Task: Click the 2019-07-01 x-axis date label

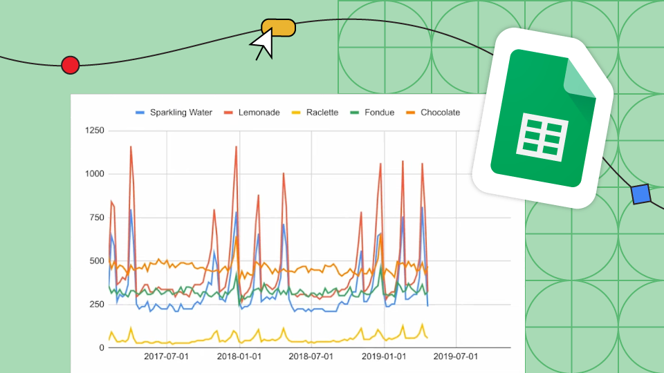Action: [x=456, y=357]
